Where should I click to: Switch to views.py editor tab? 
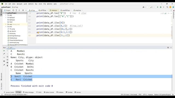click(x=54, y=10)
